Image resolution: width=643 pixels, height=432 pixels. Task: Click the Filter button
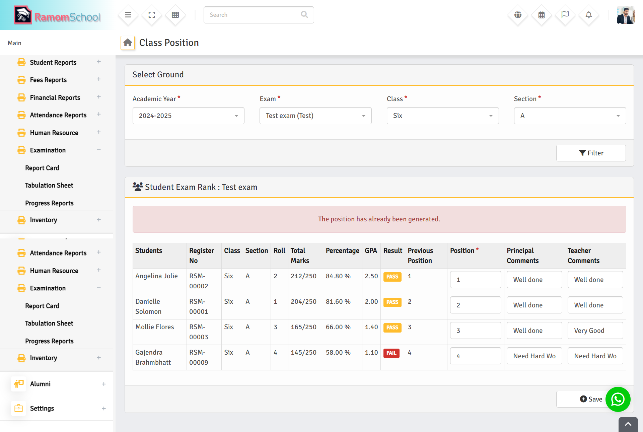tap(591, 153)
